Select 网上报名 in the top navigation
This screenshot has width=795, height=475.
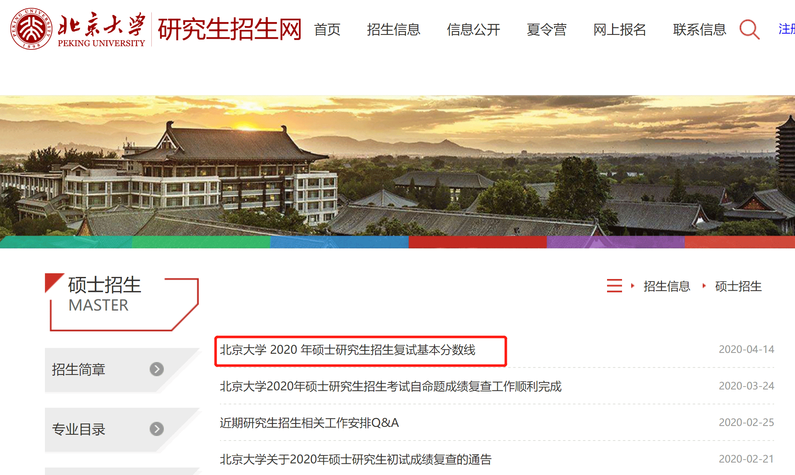pos(620,29)
